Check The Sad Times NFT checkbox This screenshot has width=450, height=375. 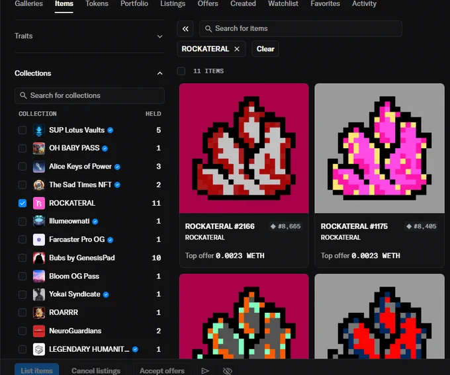(x=22, y=185)
